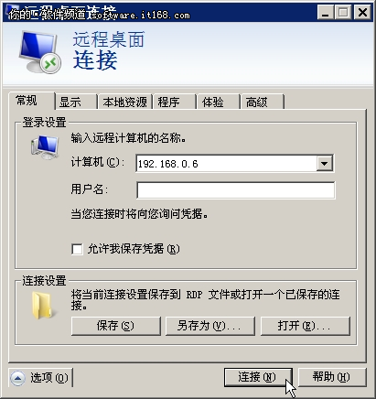Screen dimensions: 376x399
Task: Select the 程序 tab
Action: (175, 102)
